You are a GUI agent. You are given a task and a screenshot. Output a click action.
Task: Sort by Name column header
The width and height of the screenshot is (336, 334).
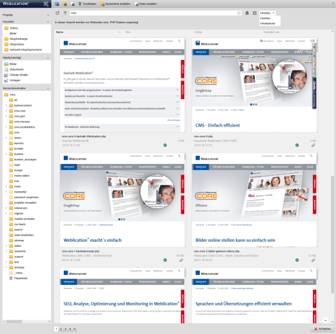tap(89, 32)
